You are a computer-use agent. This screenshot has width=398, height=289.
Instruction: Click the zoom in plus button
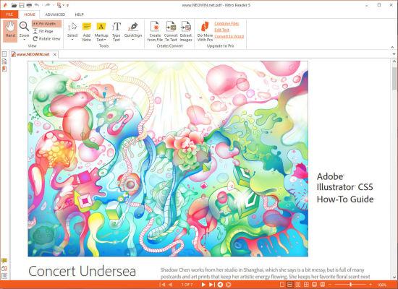(371, 285)
